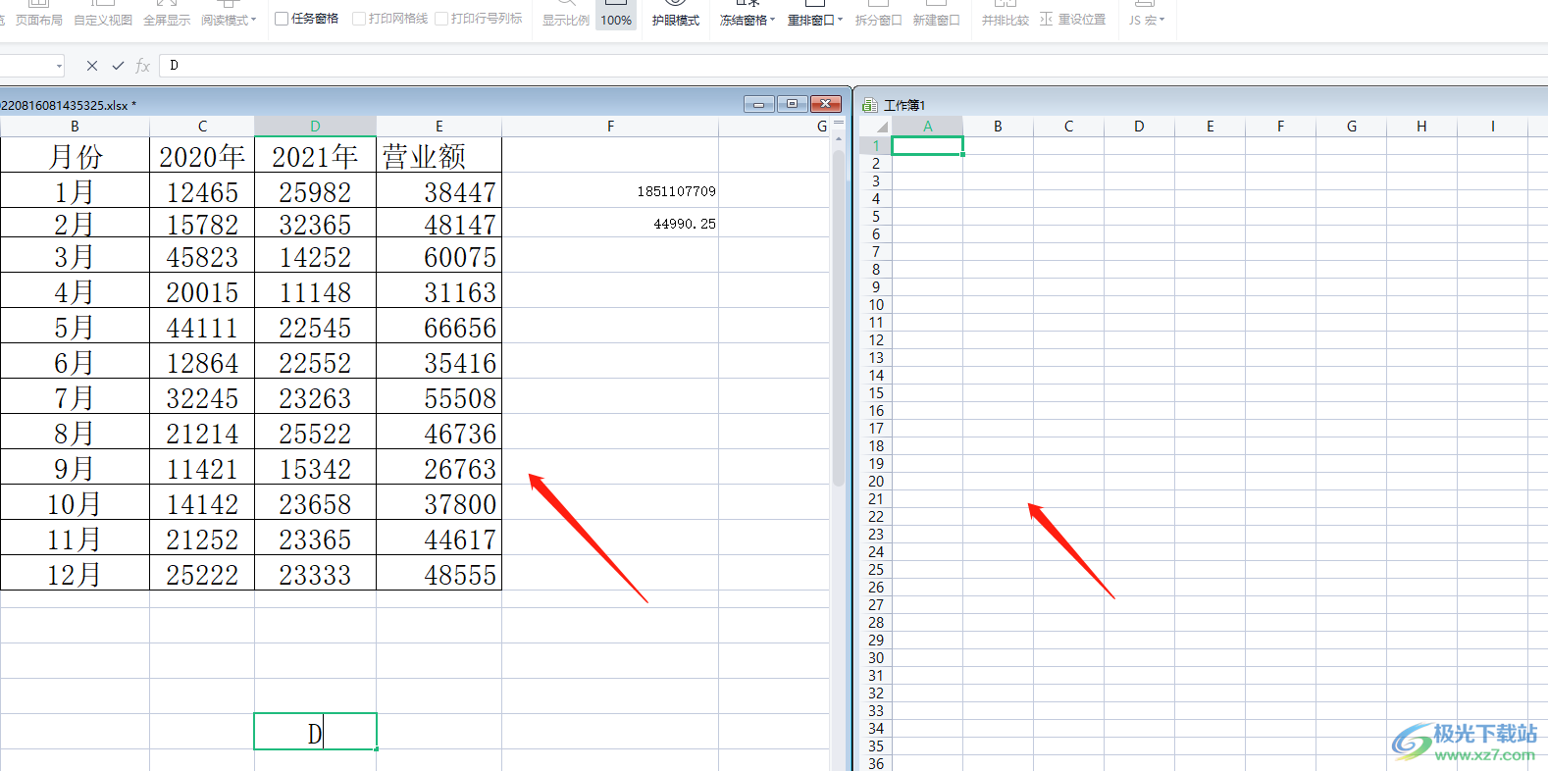Click the editing cell containing D
The height and width of the screenshot is (771, 1548).
click(x=315, y=732)
